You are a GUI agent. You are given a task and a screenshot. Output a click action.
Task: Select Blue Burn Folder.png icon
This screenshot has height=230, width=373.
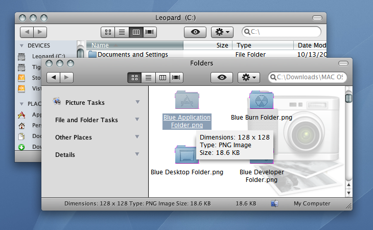coord(262,100)
